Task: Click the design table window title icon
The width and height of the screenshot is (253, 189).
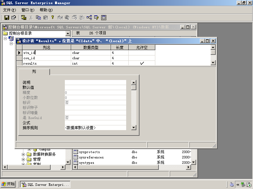Action: point(19,41)
